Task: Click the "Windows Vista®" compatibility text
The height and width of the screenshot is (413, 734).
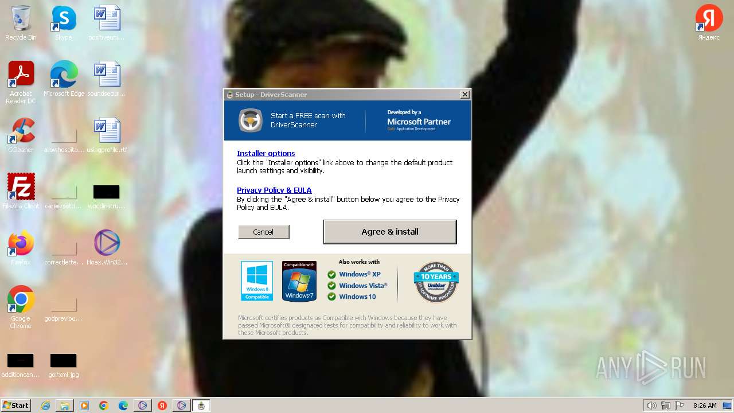Action: (x=363, y=286)
